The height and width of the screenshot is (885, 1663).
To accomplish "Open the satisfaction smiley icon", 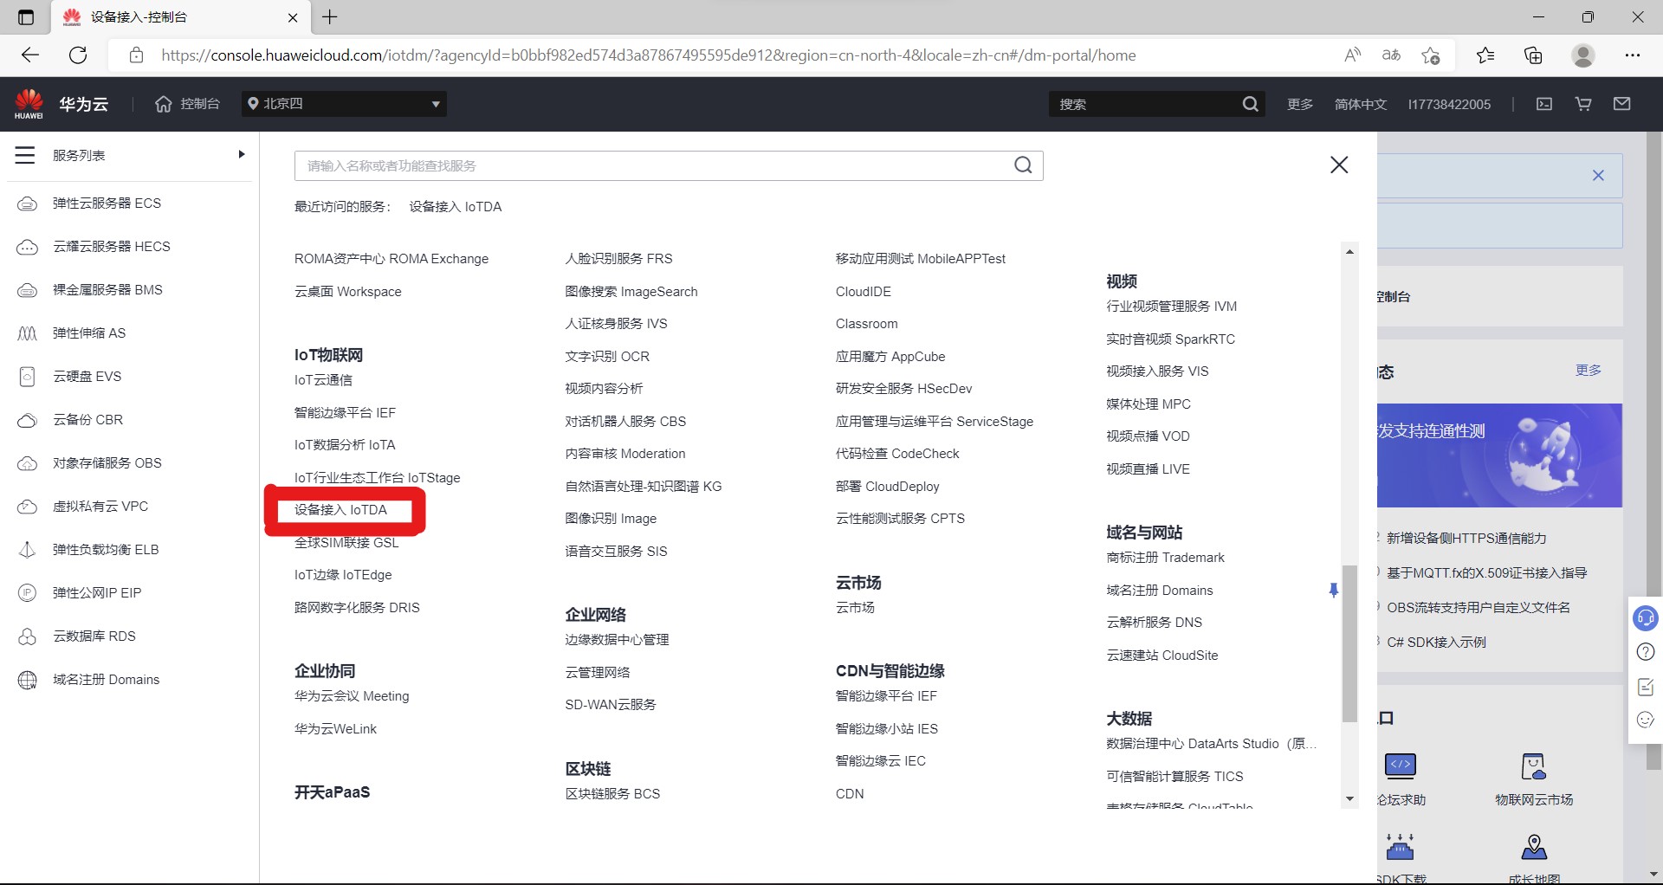I will click(x=1646, y=720).
